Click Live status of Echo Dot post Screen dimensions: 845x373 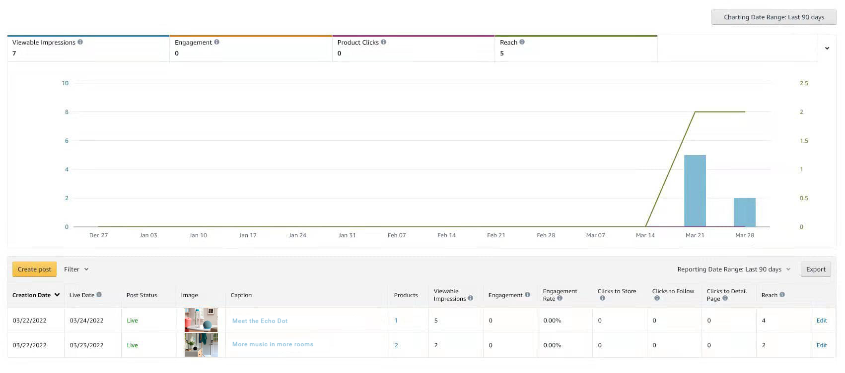132,320
